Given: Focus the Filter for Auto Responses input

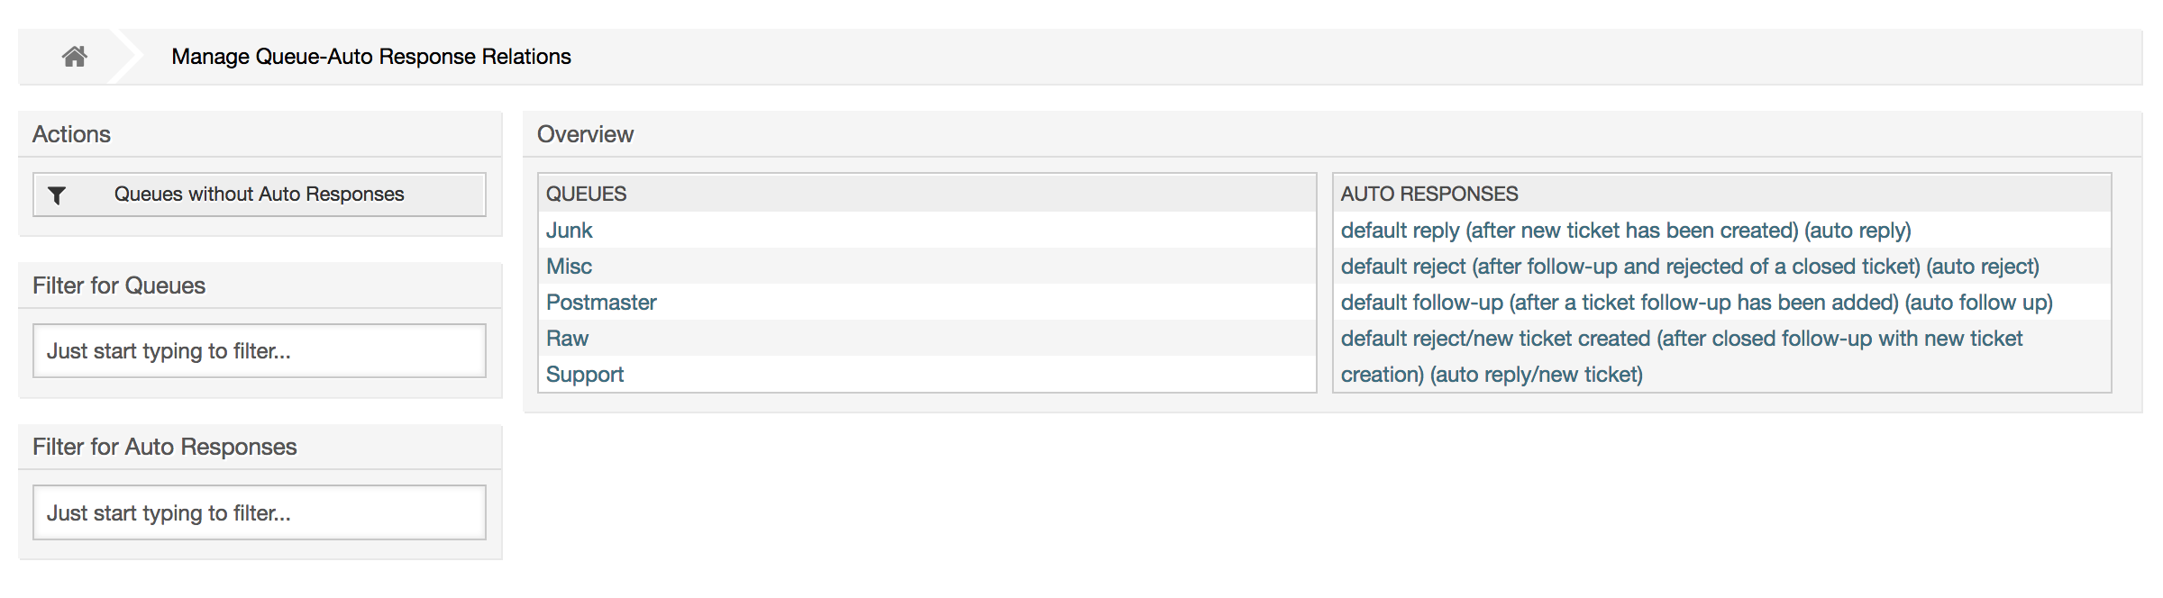Looking at the screenshot, I should [x=260, y=512].
